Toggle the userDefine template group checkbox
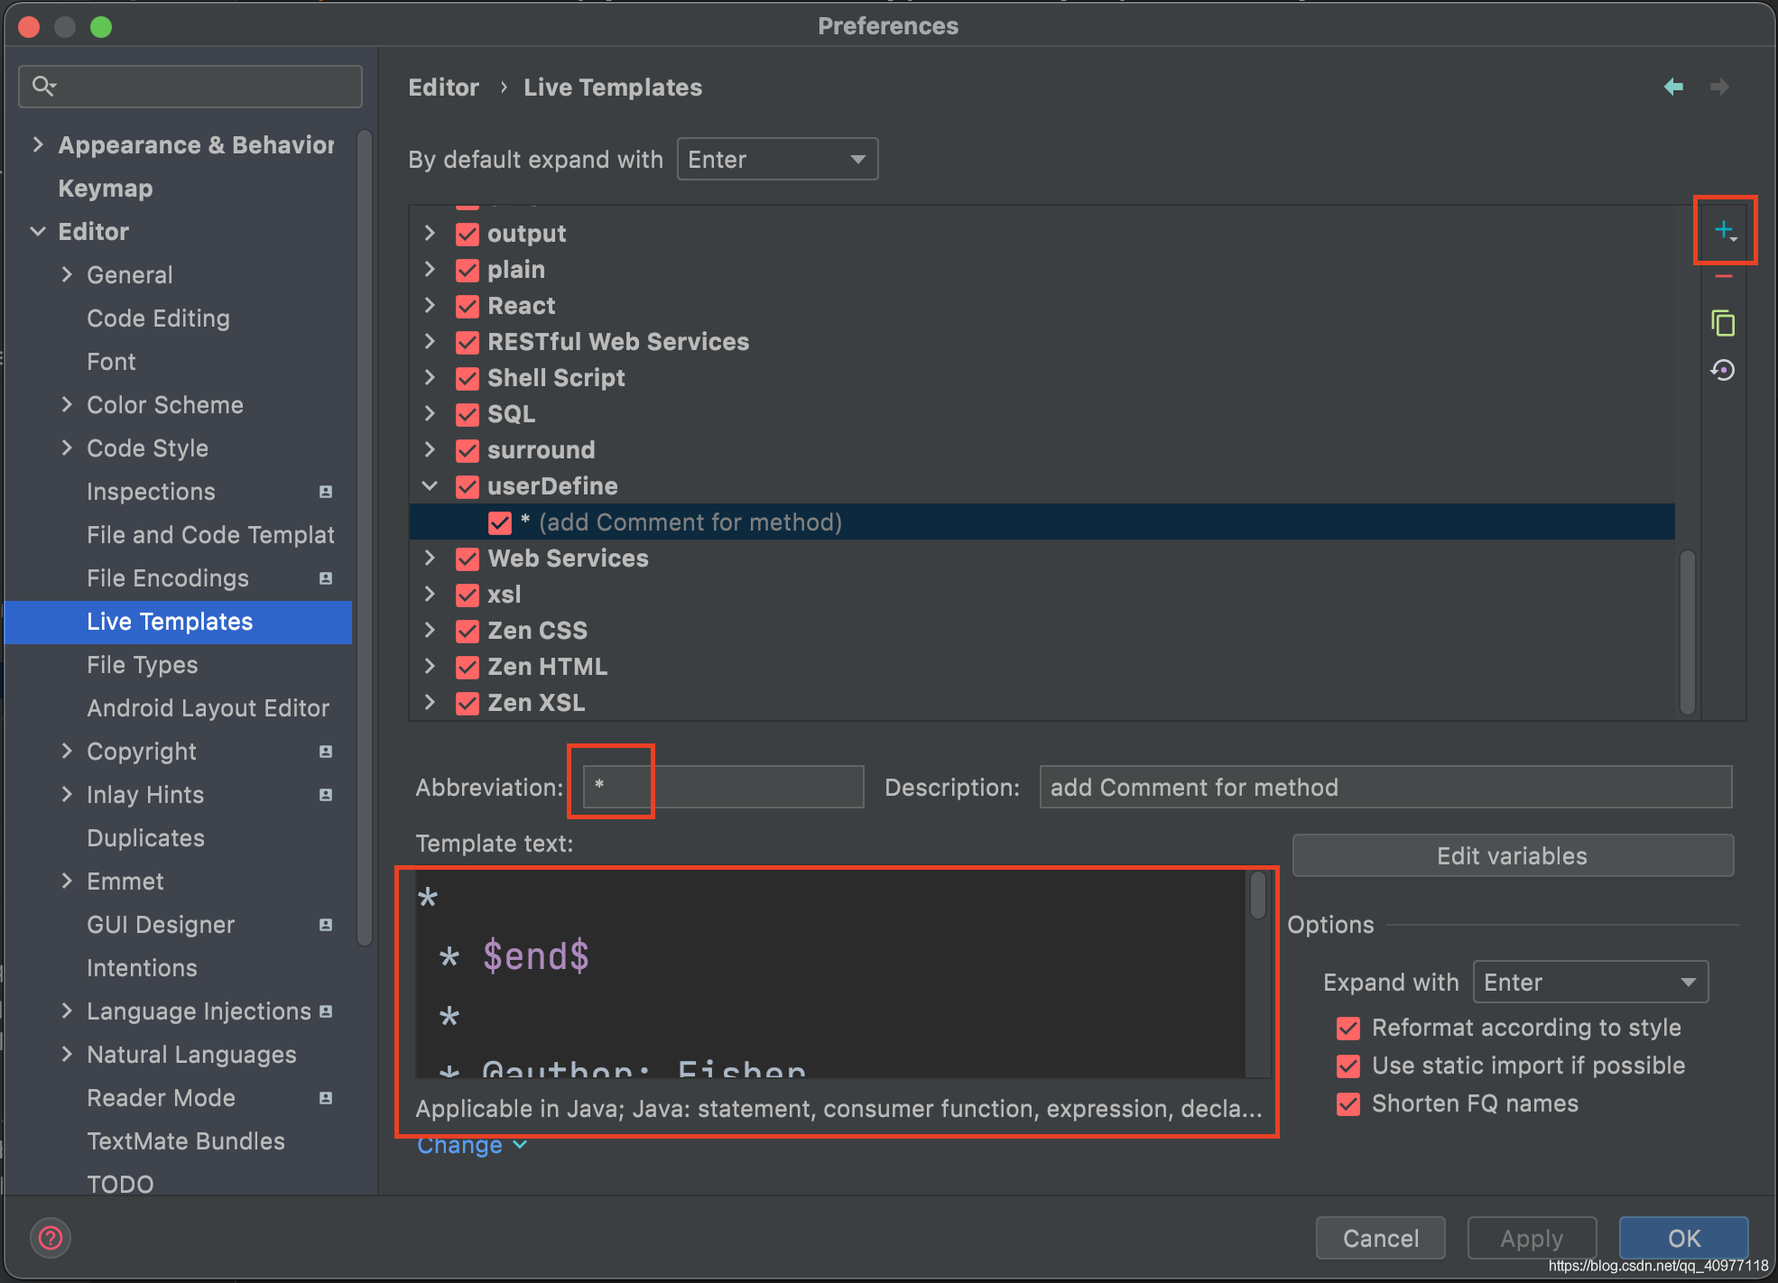Viewport: 1778px width, 1283px height. 468,485
